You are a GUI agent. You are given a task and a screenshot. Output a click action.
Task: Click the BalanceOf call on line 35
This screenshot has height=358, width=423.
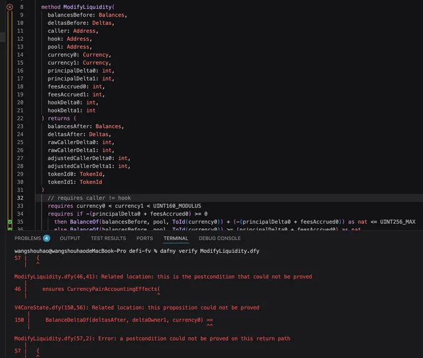[x=84, y=222]
